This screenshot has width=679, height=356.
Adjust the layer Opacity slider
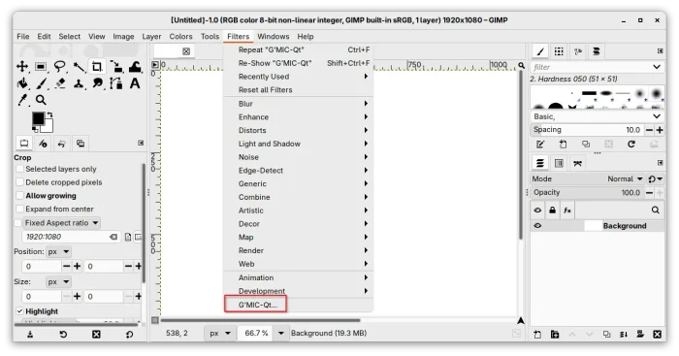pos(587,193)
